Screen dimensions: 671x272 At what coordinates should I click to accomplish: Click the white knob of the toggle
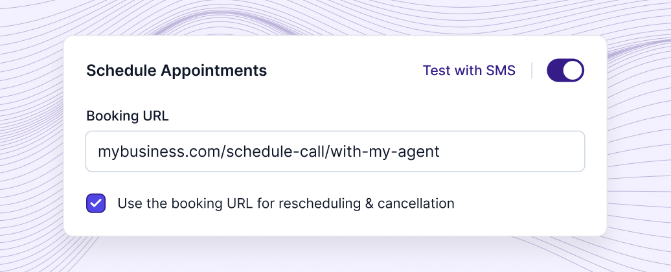pyautogui.click(x=573, y=71)
